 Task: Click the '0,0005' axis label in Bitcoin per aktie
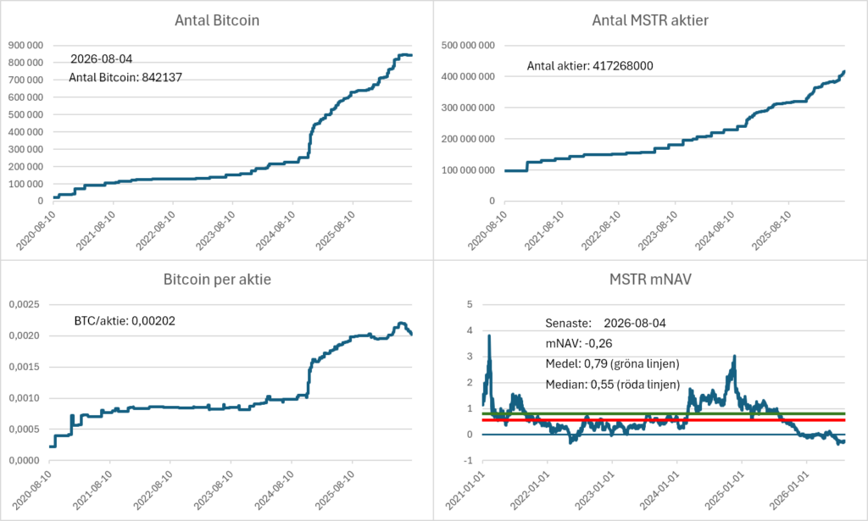pos(24,430)
